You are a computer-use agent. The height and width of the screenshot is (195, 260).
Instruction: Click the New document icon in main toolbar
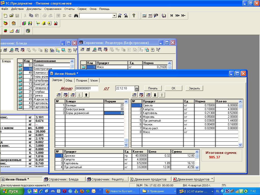pos(6,15)
